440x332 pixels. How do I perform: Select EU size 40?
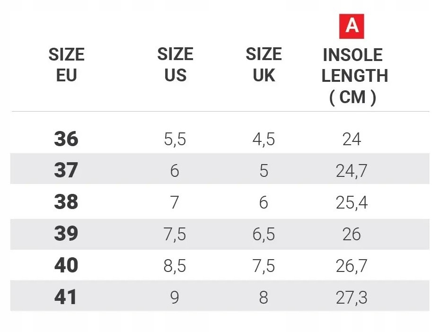click(x=66, y=266)
